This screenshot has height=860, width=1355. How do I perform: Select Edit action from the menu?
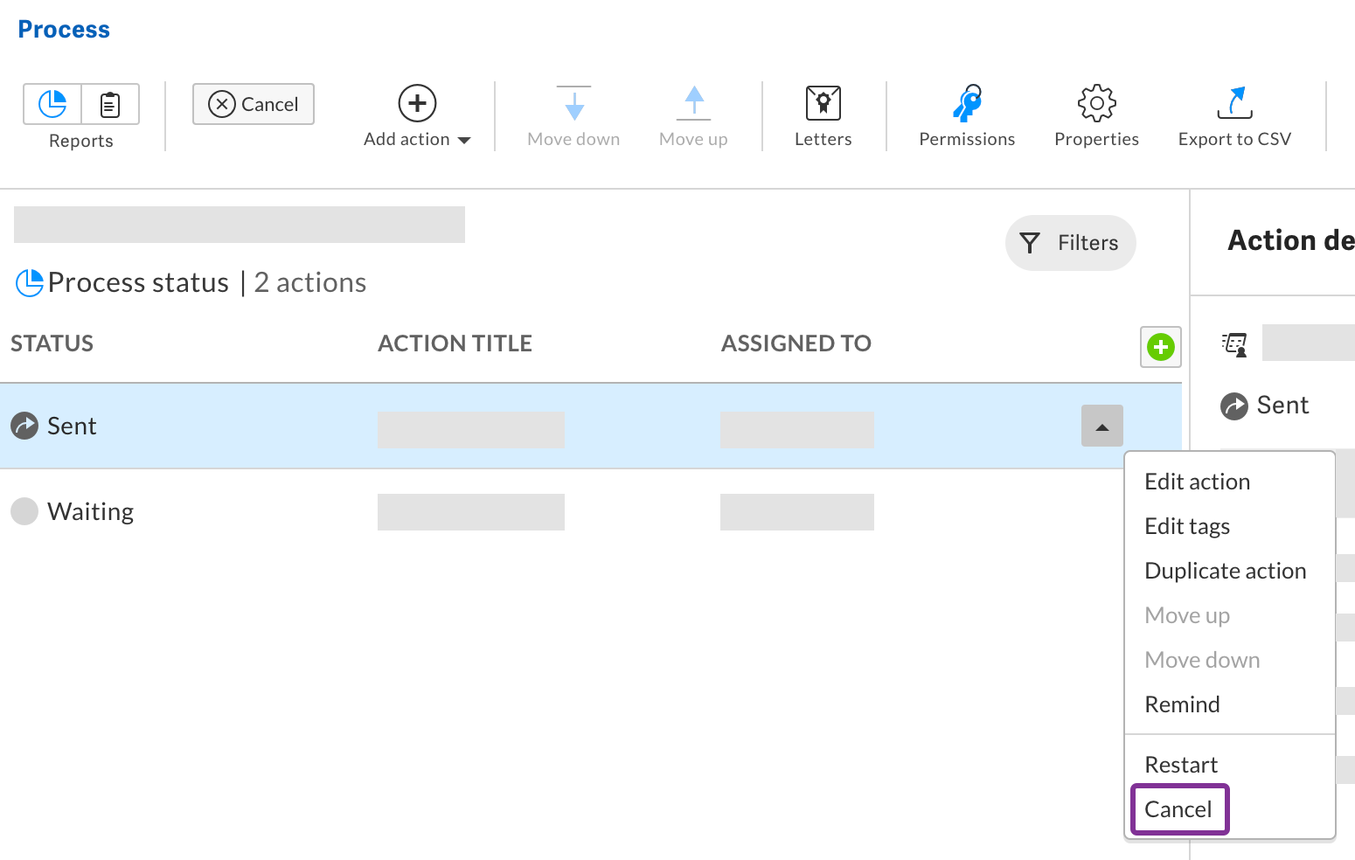pos(1197,481)
